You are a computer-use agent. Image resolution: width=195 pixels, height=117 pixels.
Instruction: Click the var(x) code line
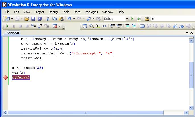click(x=19, y=73)
